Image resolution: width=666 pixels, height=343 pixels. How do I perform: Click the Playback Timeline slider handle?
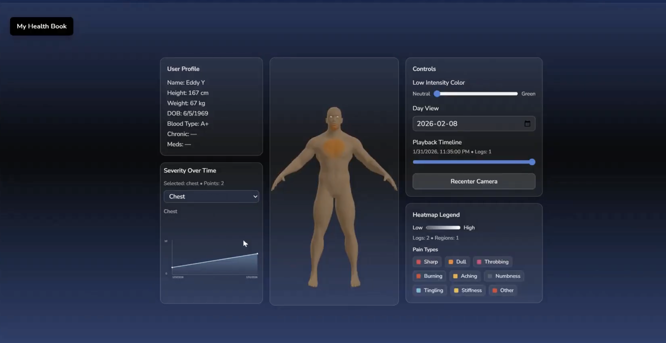point(532,162)
